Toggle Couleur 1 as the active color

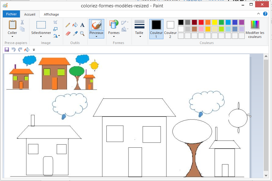(156, 29)
